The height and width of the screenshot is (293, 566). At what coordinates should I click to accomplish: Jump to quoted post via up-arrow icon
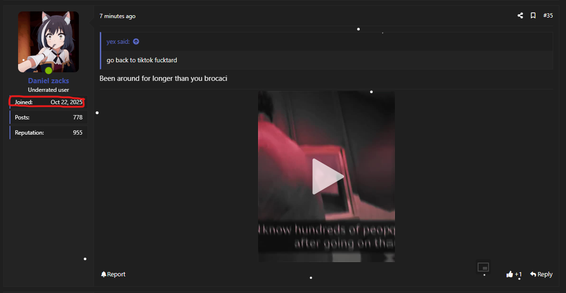click(136, 42)
